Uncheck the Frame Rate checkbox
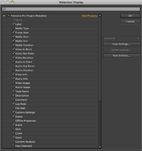This screenshot has width=142, height=151. pos(13,33)
